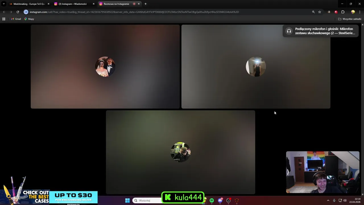
Task: Select the bottom participant avatar
Action: pos(181,152)
